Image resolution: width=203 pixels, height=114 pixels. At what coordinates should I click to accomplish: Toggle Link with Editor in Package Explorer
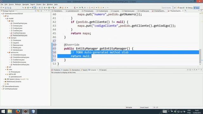tap(38, 11)
